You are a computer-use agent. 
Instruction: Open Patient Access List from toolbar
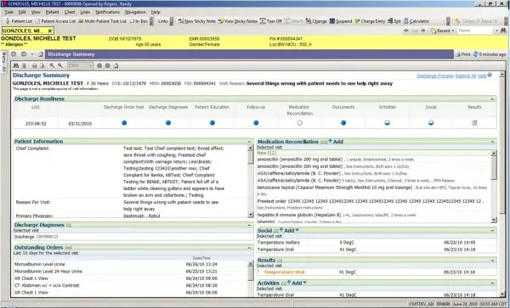(55, 21)
